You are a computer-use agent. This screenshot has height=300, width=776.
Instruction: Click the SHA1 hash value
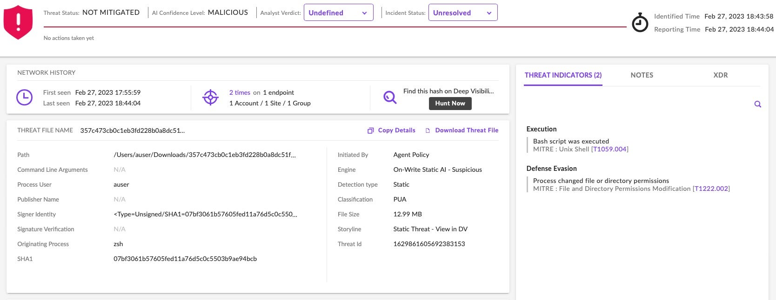tap(185, 259)
